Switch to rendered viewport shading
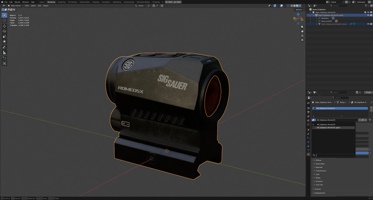The width and height of the screenshot is (373, 200). (x=299, y=6)
